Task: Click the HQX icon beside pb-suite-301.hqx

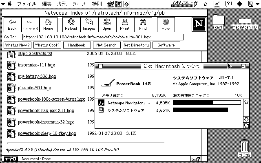Action: 11,88
